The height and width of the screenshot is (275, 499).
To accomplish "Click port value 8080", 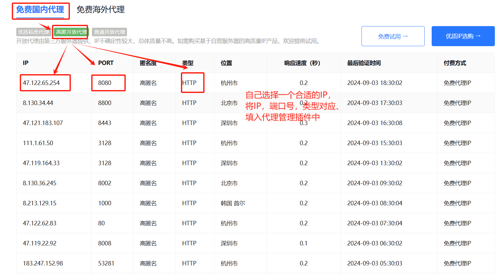I will [x=105, y=83].
